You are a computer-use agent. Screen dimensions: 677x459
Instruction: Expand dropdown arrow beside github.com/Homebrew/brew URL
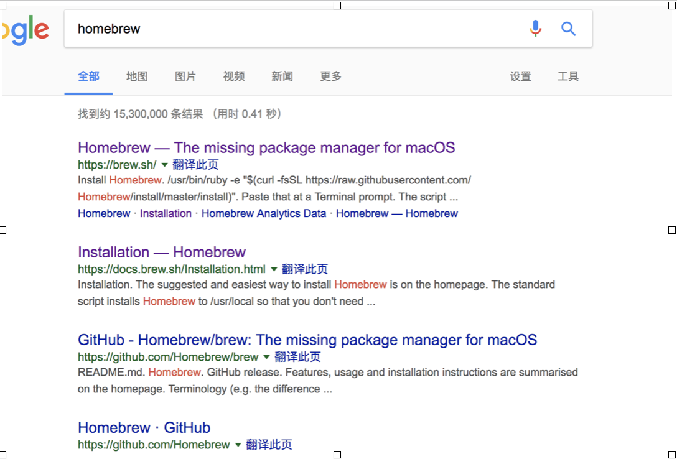pyautogui.click(x=266, y=357)
